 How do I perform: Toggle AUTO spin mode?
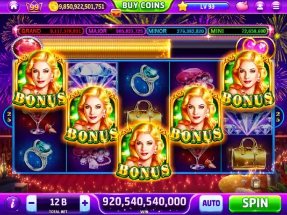pyautogui.click(x=211, y=203)
